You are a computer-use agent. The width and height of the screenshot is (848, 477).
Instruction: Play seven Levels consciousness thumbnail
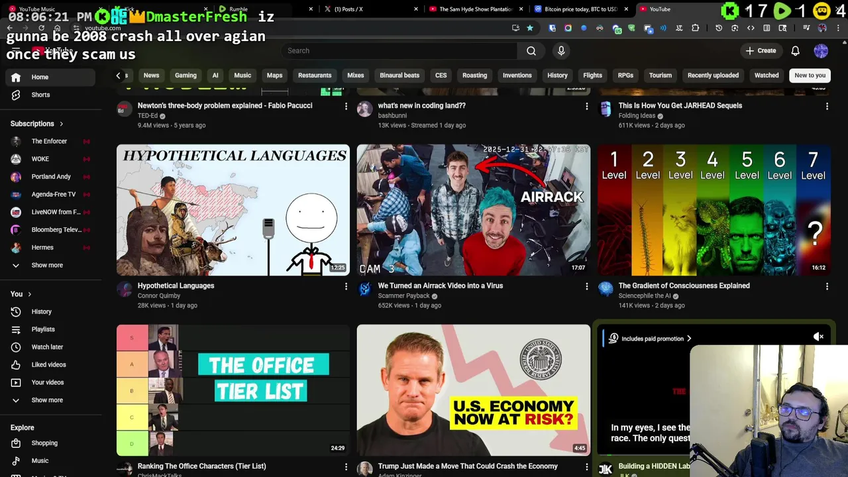(x=714, y=210)
